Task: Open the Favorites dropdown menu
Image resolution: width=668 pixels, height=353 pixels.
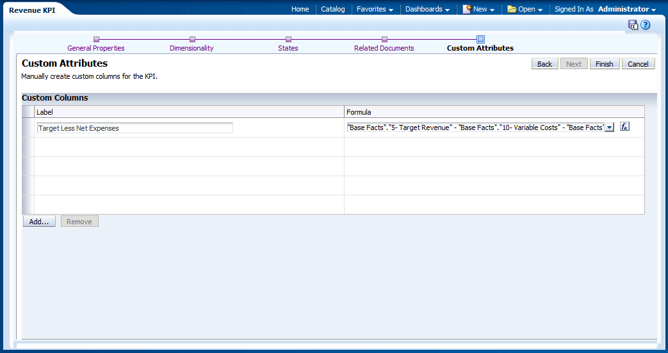Action: tap(375, 9)
